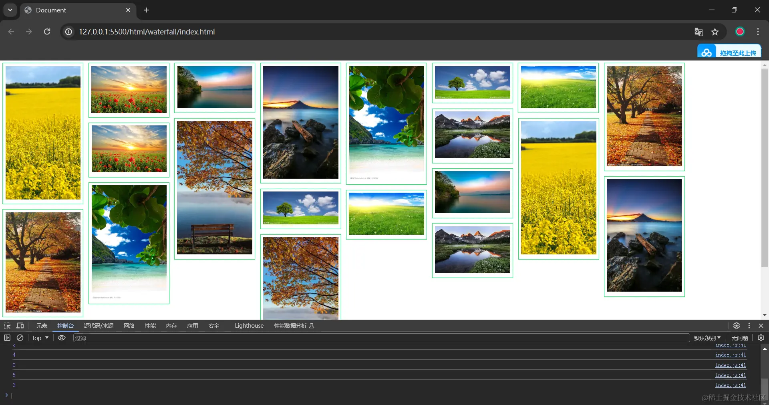
Task: Open the top context dropdown
Action: 40,338
